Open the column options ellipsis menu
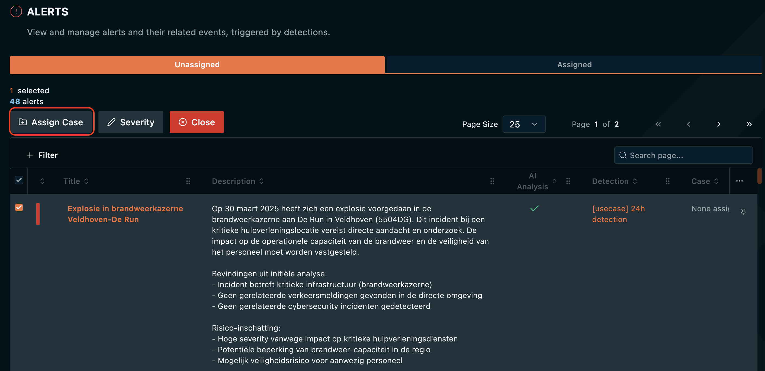This screenshot has width=765, height=371. pos(739,181)
